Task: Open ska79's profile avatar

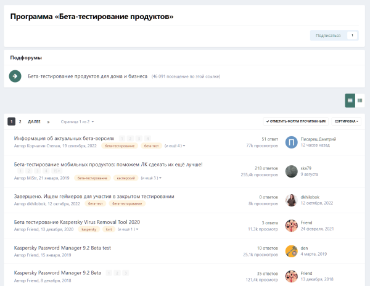Action: 291,171
